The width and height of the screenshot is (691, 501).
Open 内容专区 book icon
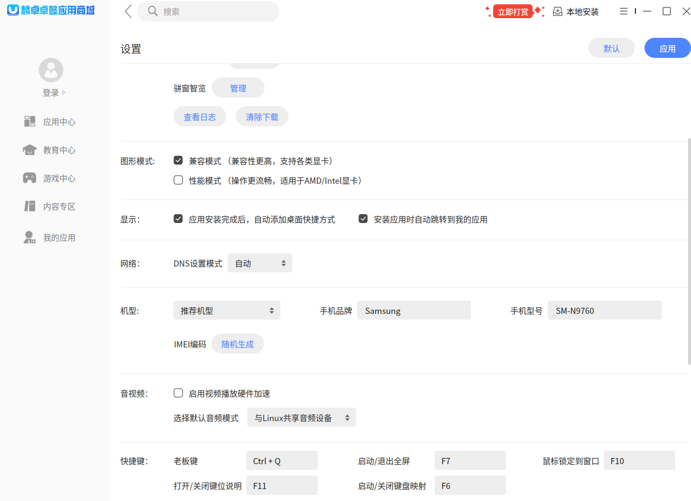[30, 206]
